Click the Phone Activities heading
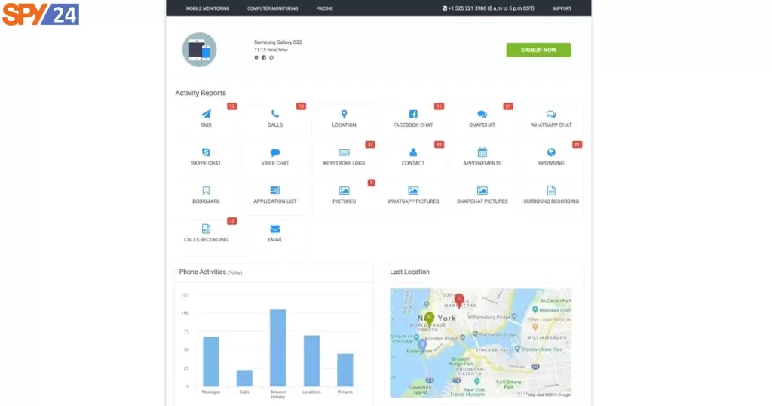The image size is (772, 406). click(x=202, y=272)
